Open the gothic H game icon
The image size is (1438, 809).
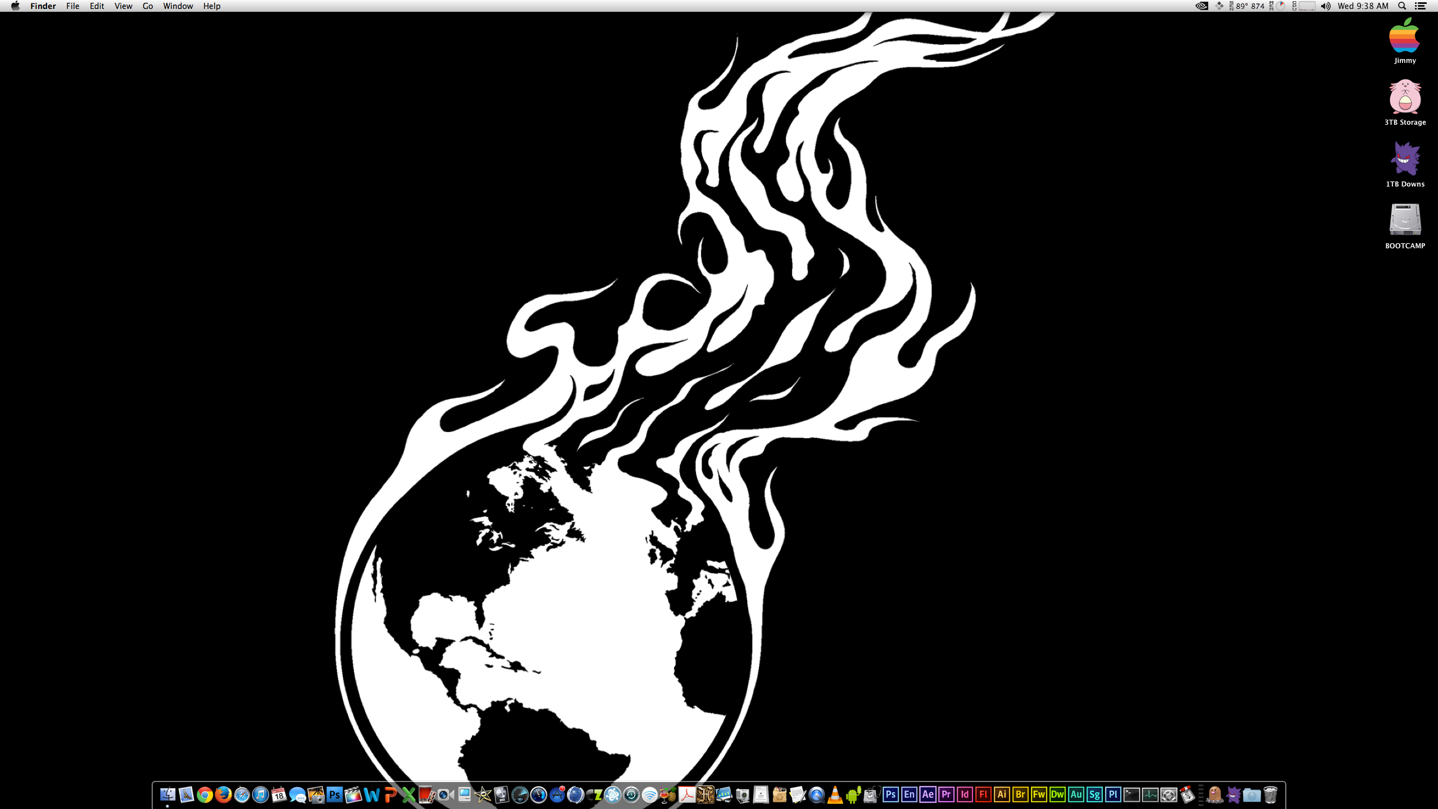705,794
